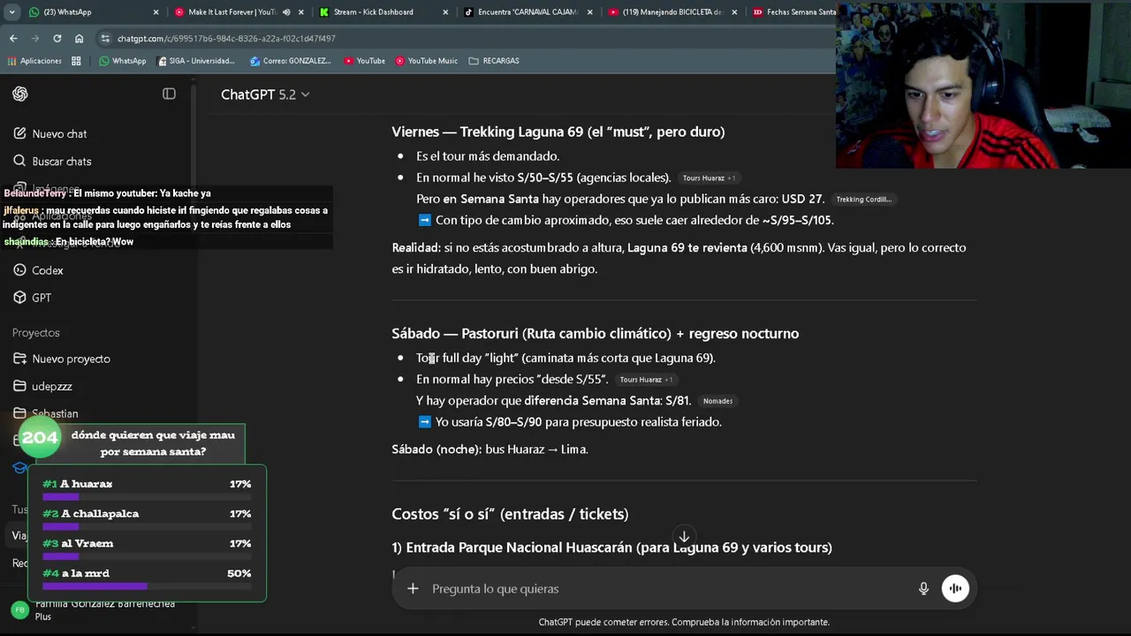Viewport: 1131px width, 636px height.
Task: Open the Tours Huaraz +1 source chip under Sábado
Action: point(646,380)
